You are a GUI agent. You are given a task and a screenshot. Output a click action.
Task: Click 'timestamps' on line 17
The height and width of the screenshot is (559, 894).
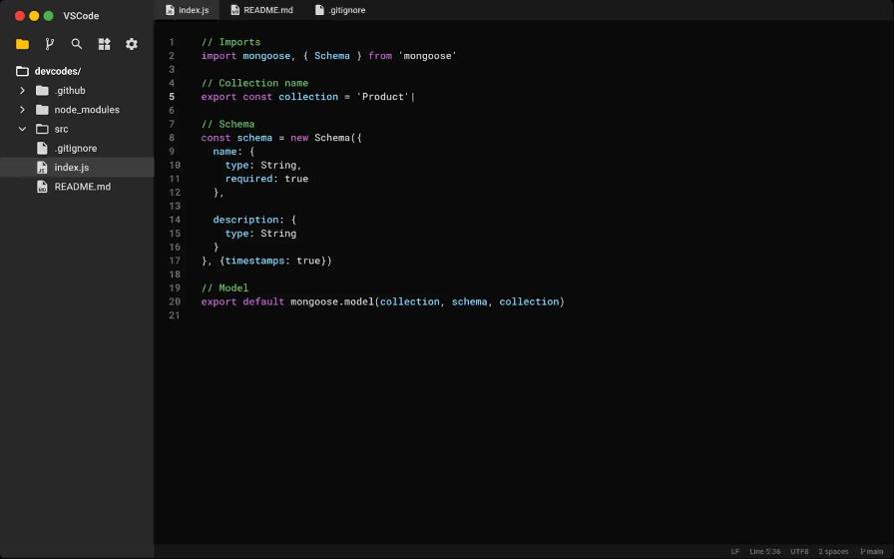tap(254, 261)
